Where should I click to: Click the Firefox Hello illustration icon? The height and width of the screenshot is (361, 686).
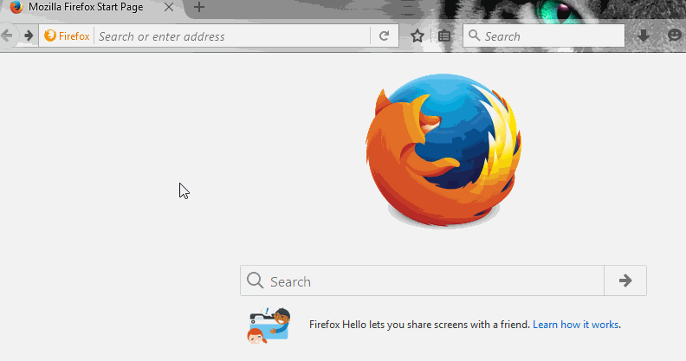269,326
